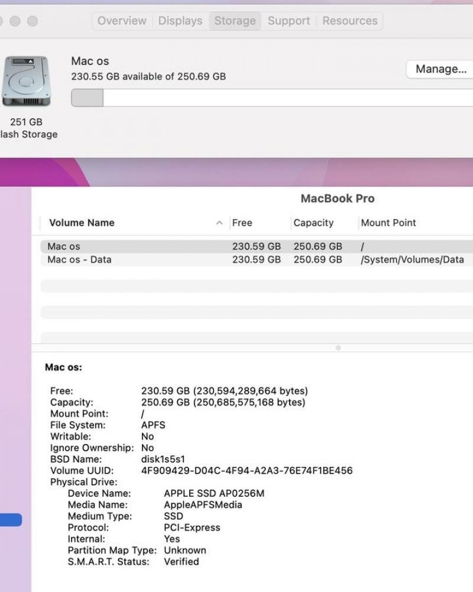The height and width of the screenshot is (592, 473).
Task: Toggle the Volume Name sort arrow
Action: [x=219, y=223]
